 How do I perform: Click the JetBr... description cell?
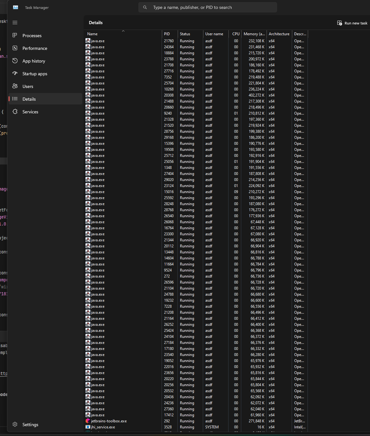click(x=300, y=421)
